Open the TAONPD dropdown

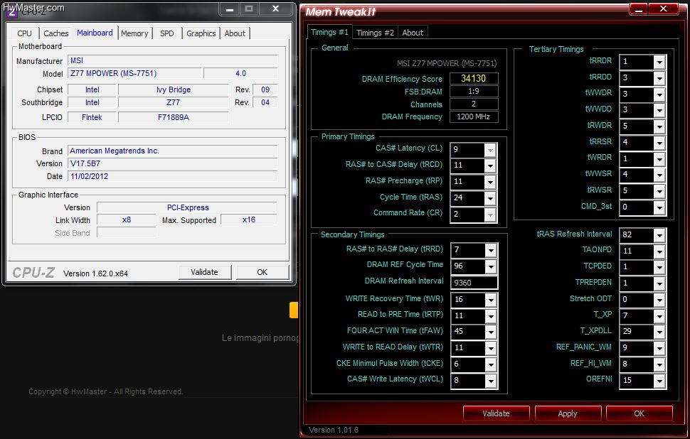click(x=659, y=251)
